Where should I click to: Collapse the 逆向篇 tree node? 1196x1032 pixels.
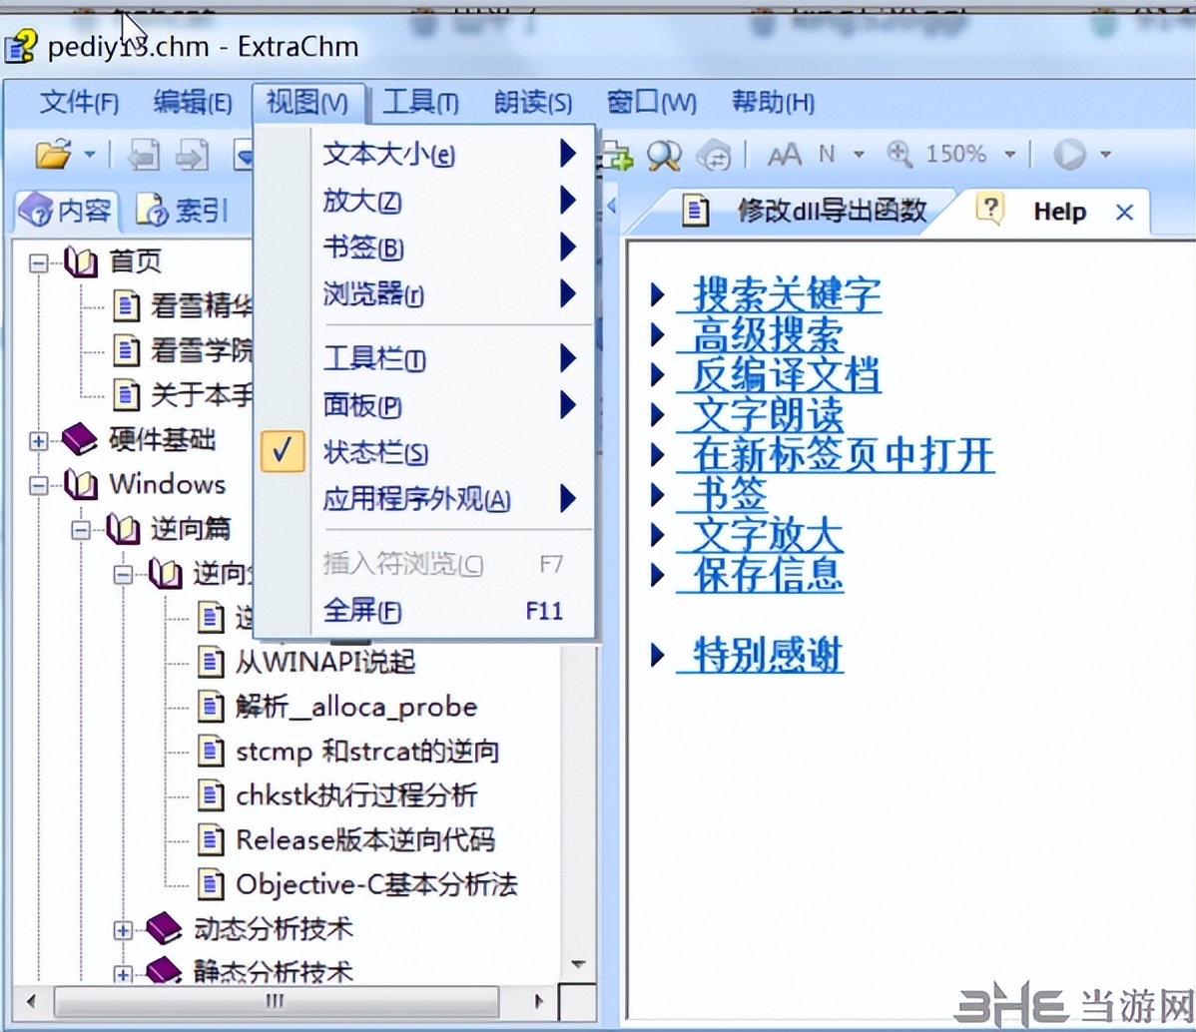point(80,530)
